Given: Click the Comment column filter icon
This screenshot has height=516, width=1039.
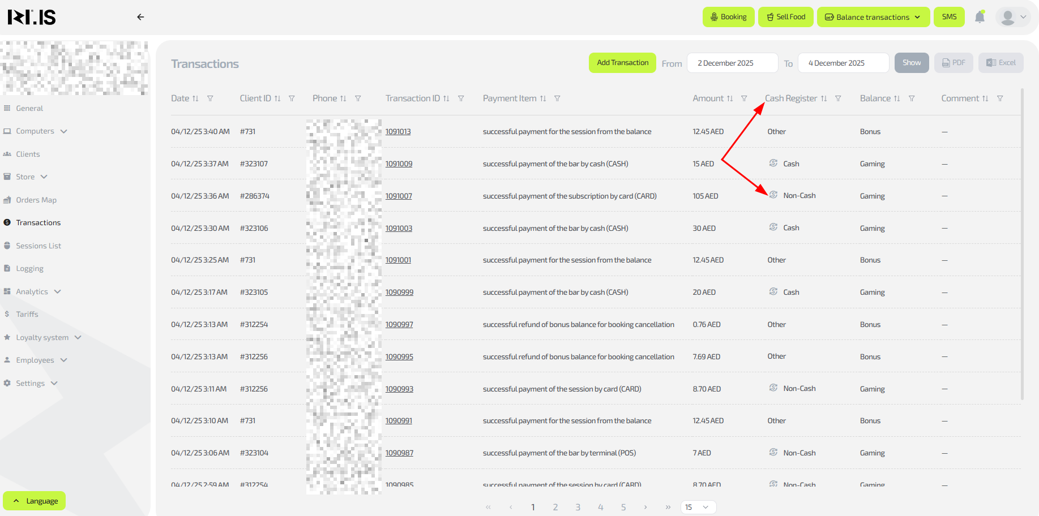Looking at the screenshot, I should pos(1000,98).
